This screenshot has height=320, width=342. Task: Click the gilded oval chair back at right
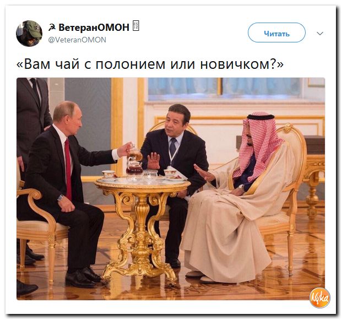coord(291,153)
